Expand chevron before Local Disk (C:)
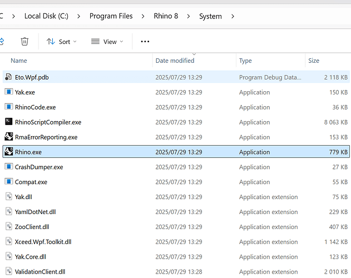This screenshot has height=278, width=351. click(13, 16)
